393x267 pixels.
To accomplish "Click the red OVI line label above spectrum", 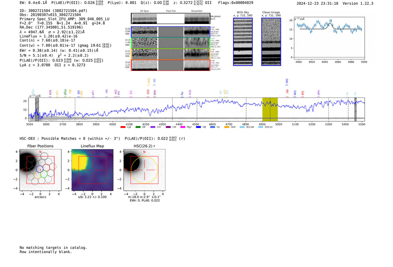I will [148, 92].
